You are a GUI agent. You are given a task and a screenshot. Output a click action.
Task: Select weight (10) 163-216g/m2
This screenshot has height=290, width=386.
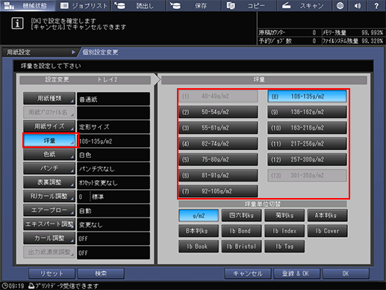click(x=307, y=128)
